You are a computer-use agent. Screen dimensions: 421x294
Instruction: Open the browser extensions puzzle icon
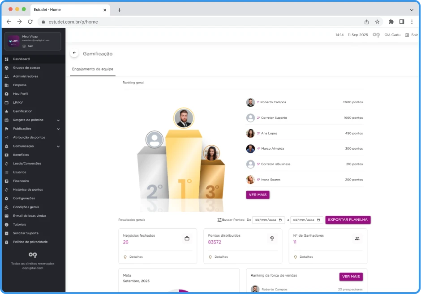pos(391,21)
